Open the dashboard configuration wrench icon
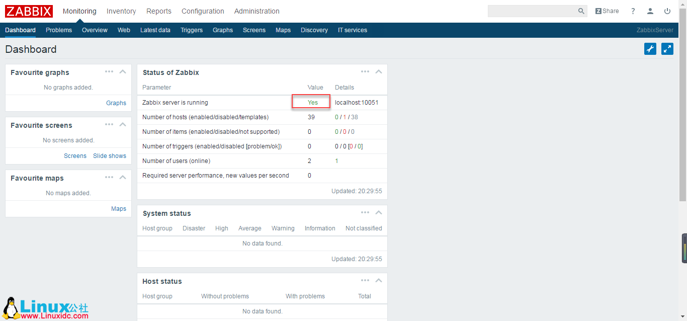 coord(650,49)
